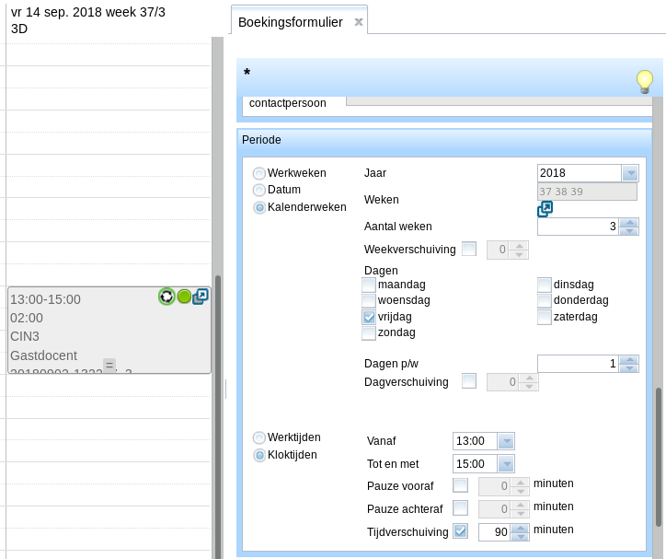Open appointment in new window icon
666x559 pixels.
[x=200, y=297]
